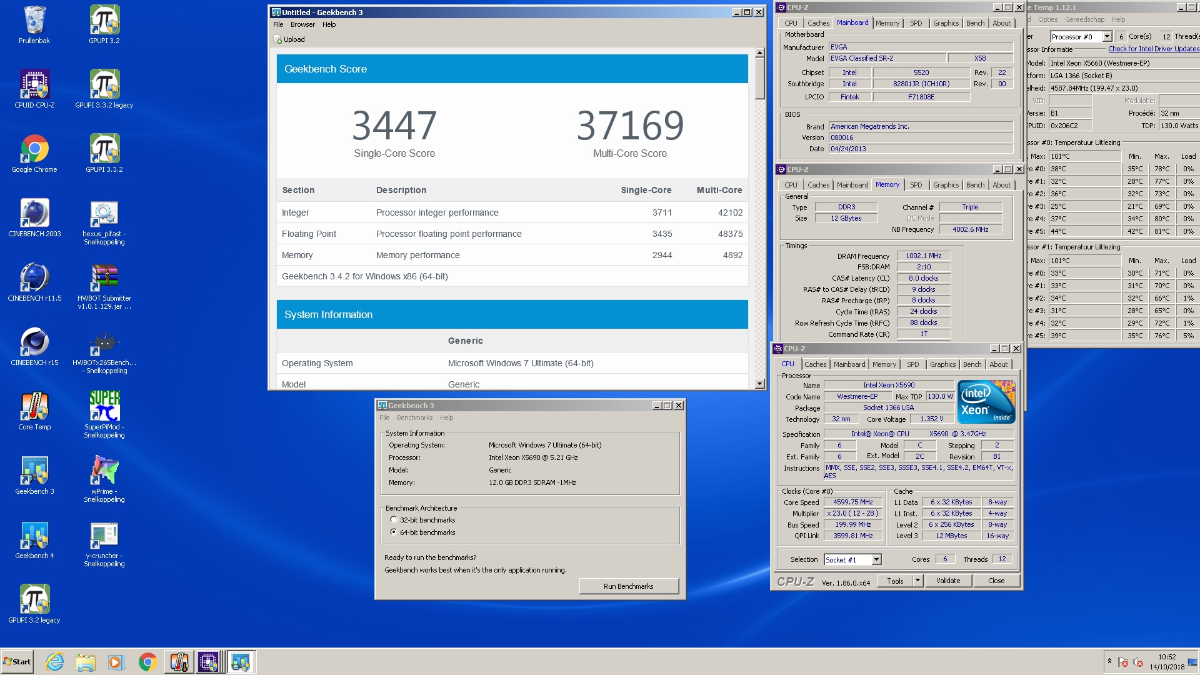Open the CINEBENCH r15 desktop icon
This screenshot has height=675, width=1200.
pyautogui.click(x=34, y=347)
